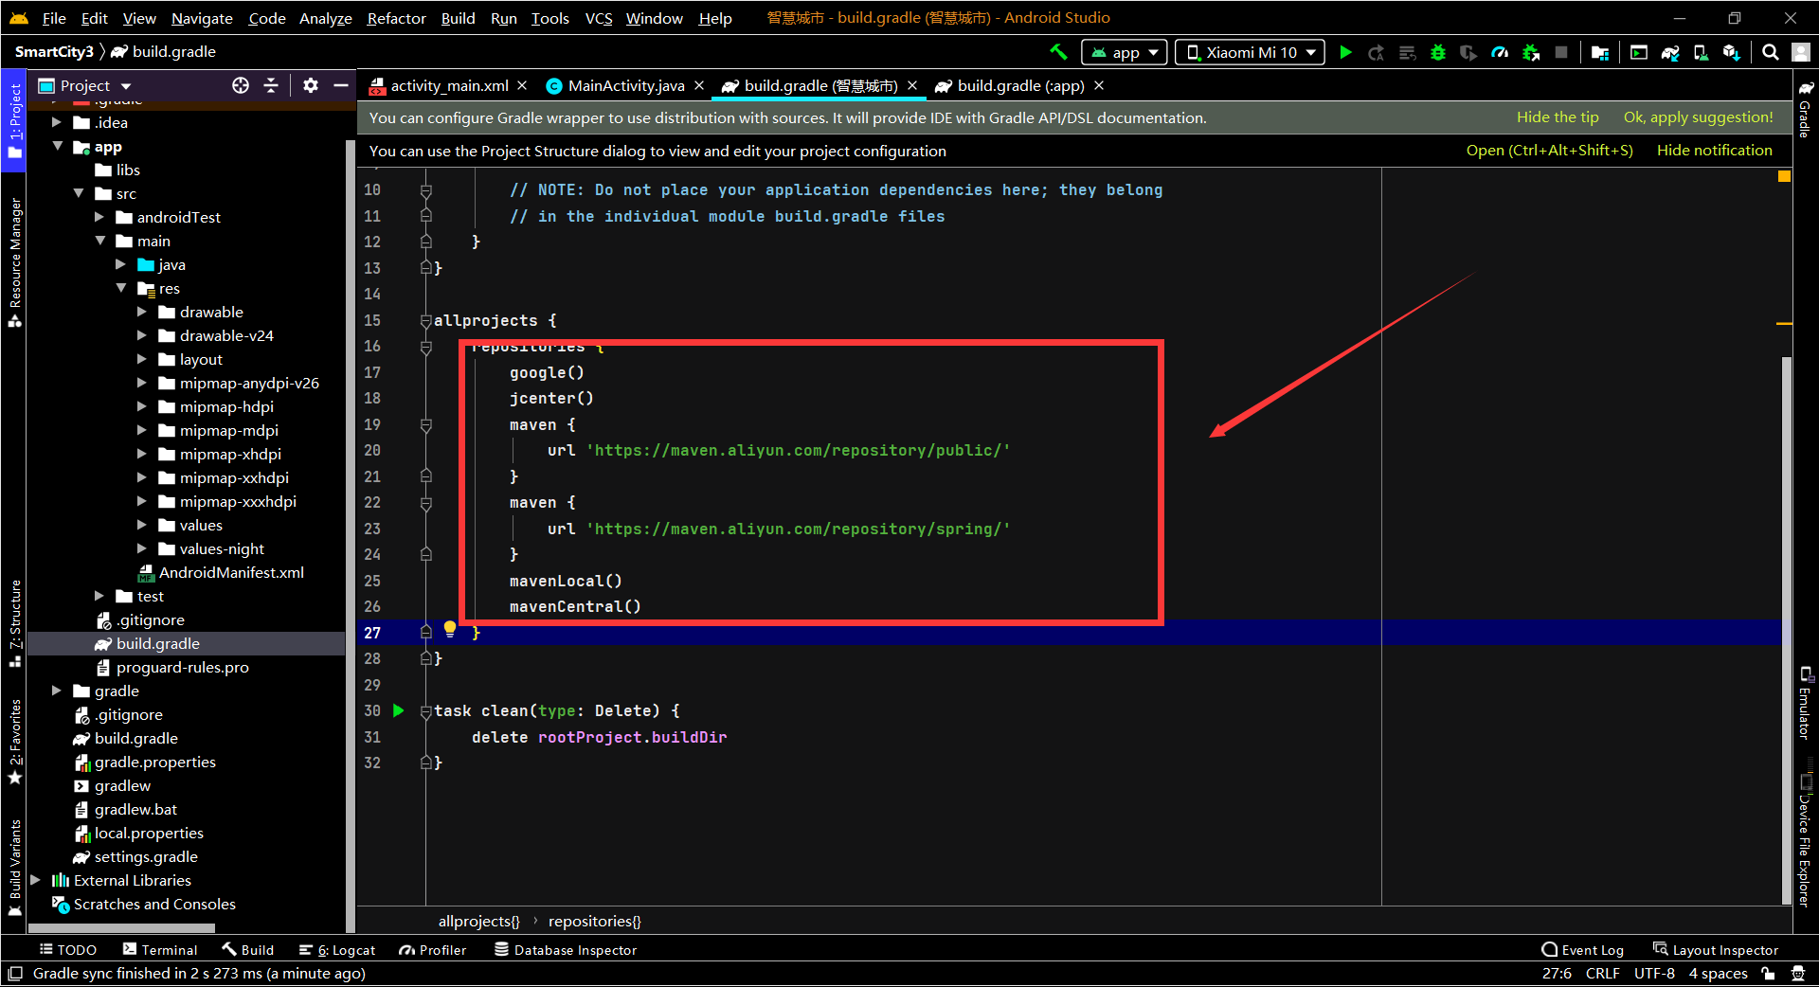Open the Favorites side tab
The height and width of the screenshot is (987, 1819).
tap(14, 742)
